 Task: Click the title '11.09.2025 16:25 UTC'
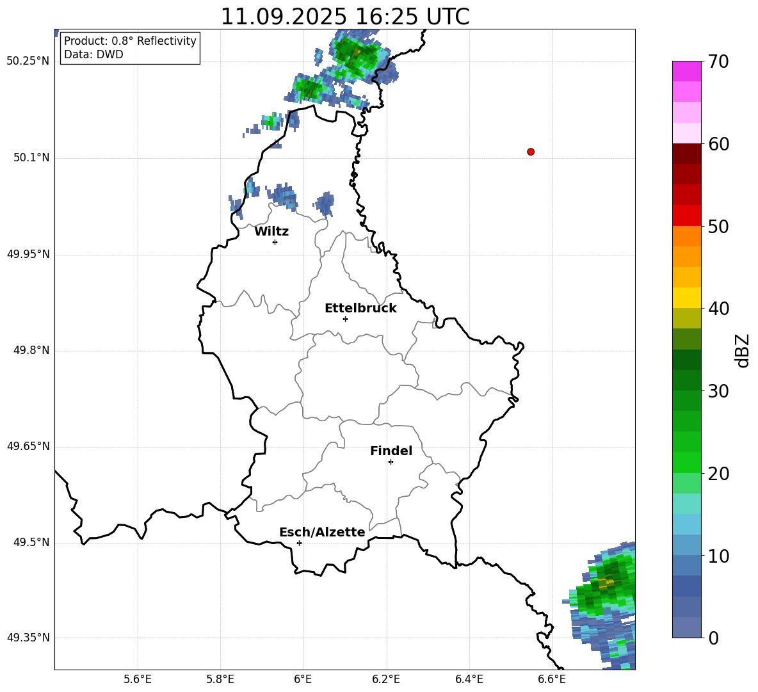(344, 17)
